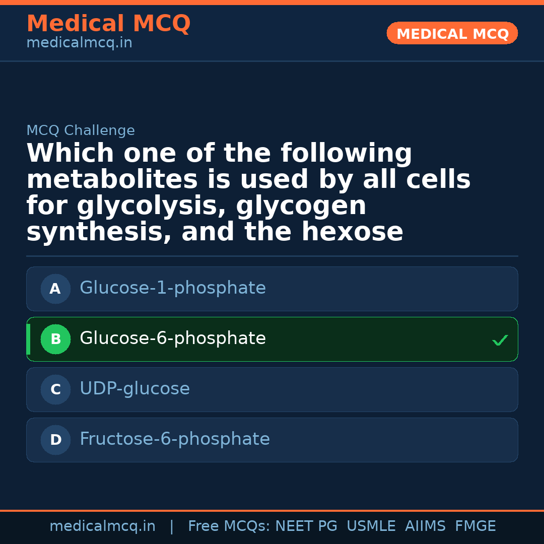The height and width of the screenshot is (544, 544).
Task: Click the green checkmark icon on option B
Action: [x=500, y=341]
